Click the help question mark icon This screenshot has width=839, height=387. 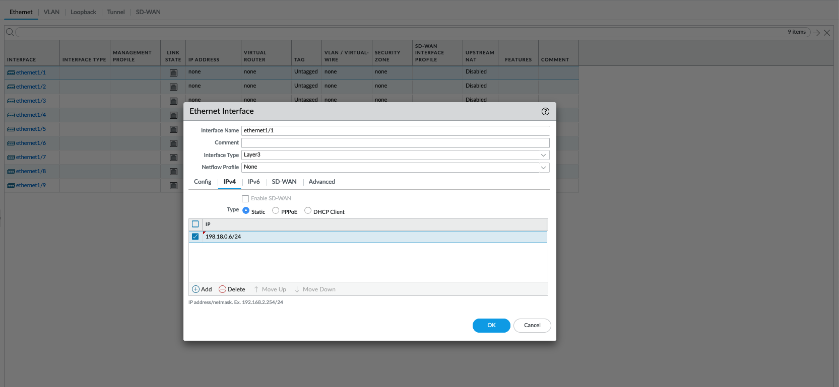545,112
